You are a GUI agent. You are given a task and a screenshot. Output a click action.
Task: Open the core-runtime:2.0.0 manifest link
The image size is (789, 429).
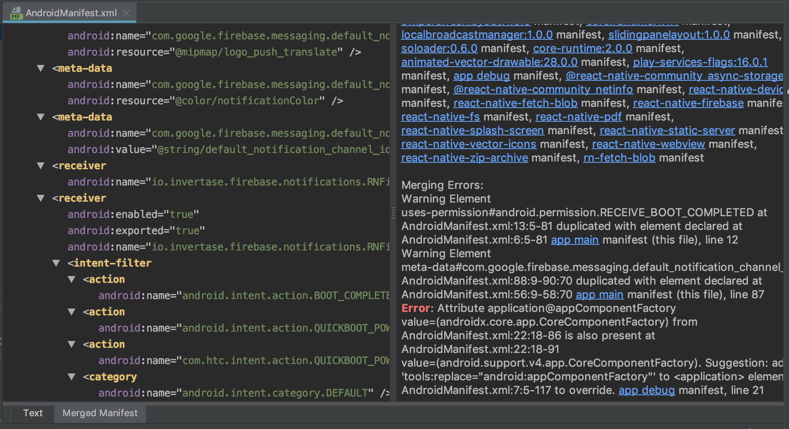(582, 48)
